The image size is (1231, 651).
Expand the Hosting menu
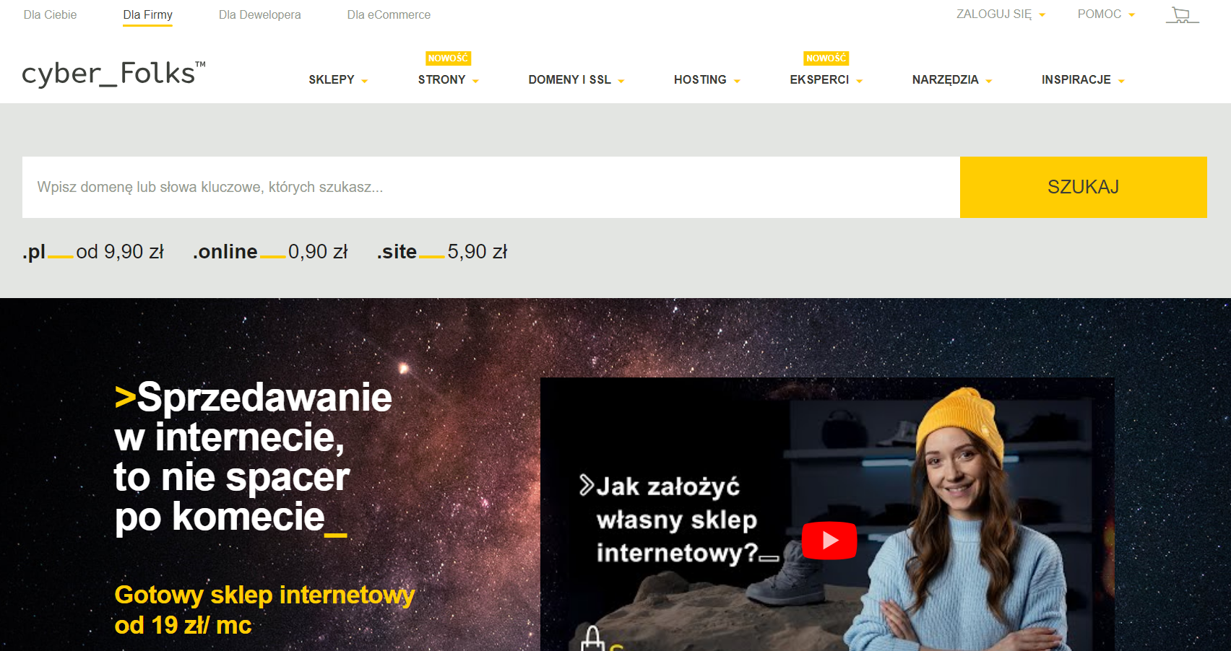click(707, 79)
